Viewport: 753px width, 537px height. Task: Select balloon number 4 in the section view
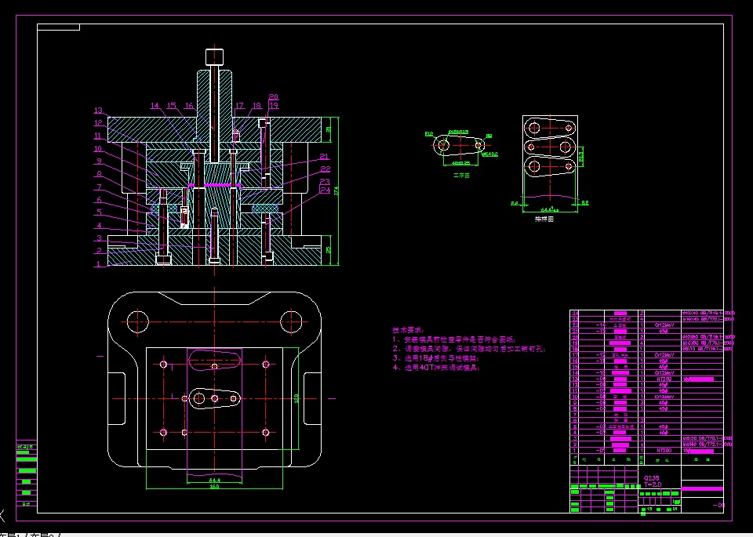click(99, 226)
